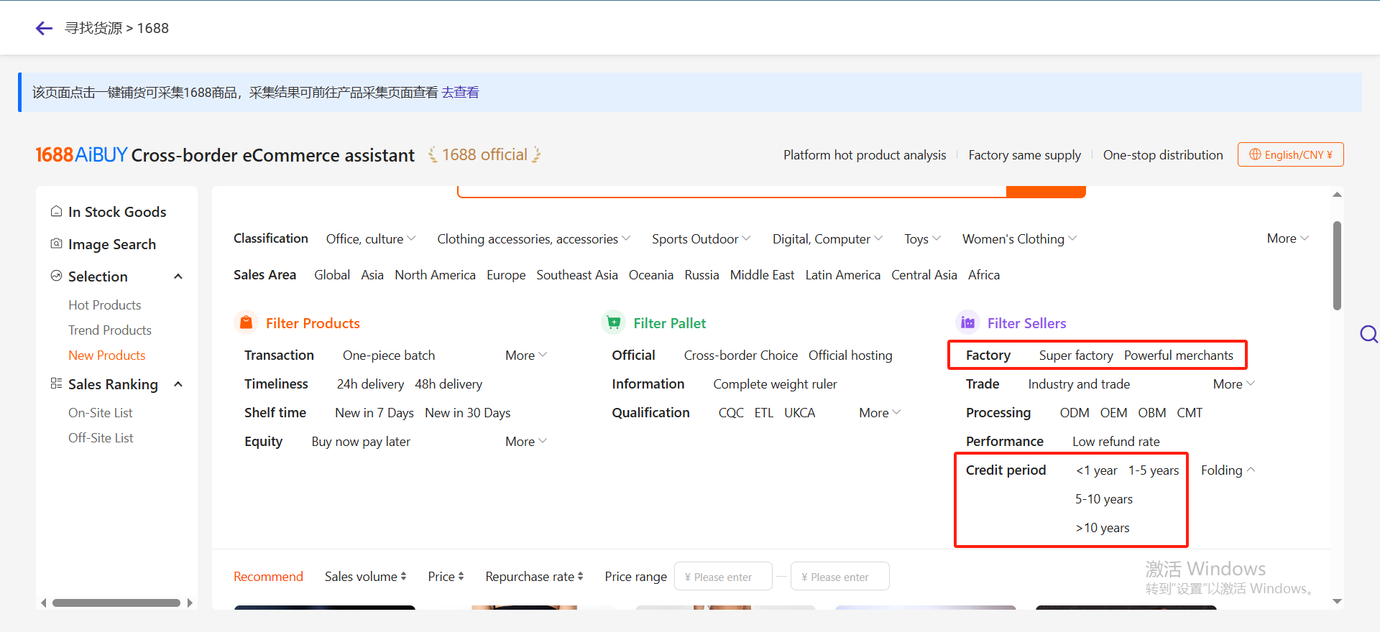Switch to Sales volume sorting tab
The width and height of the screenshot is (1380, 632).
click(x=365, y=577)
